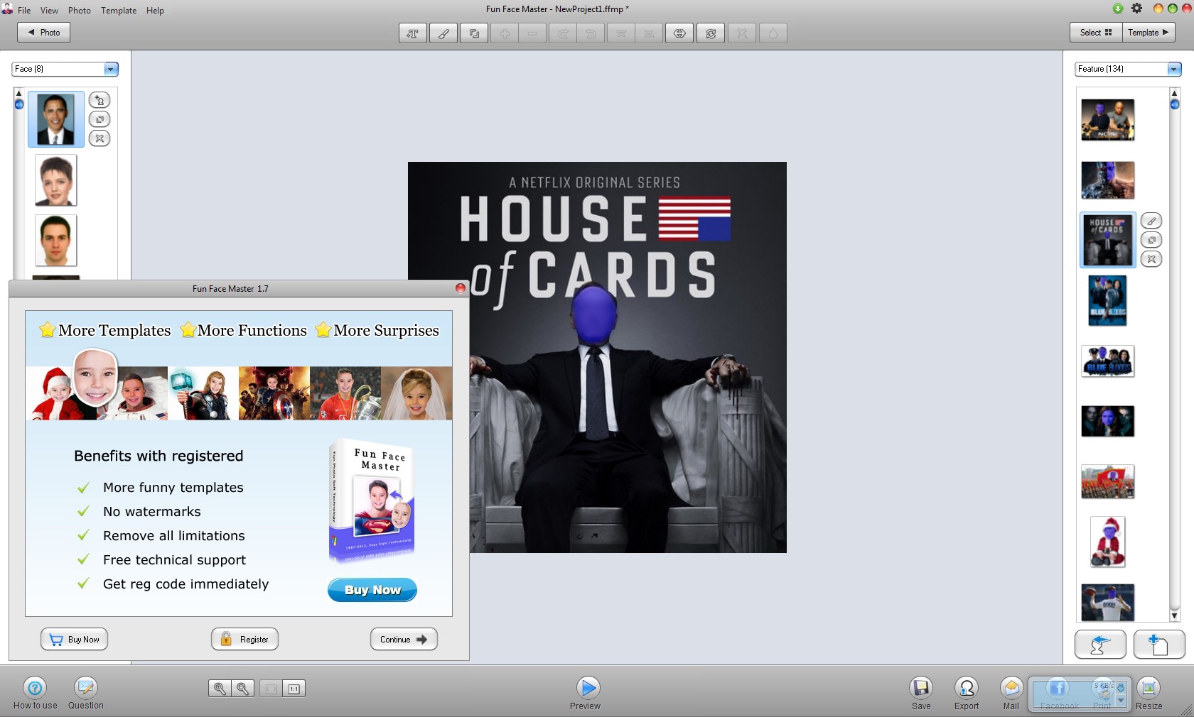Click the flip horizontal toolbar icon
The image size is (1194, 717).
coord(679,33)
